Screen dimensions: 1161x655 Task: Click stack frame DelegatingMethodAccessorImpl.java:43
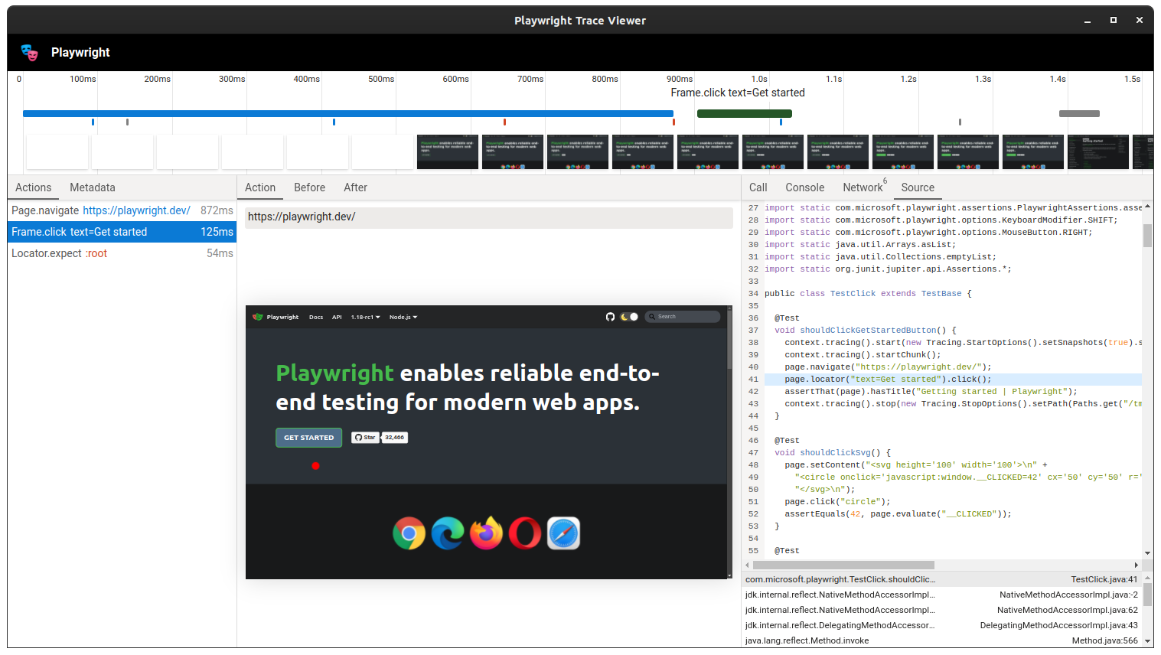pyautogui.click(x=941, y=625)
